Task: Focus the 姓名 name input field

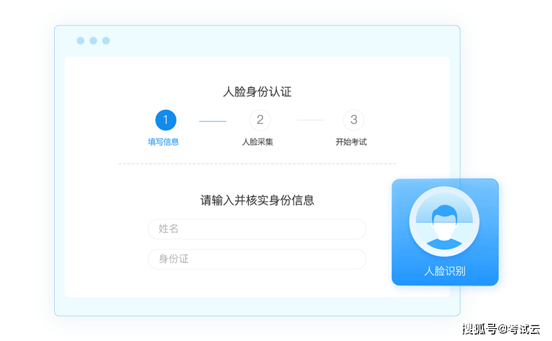Action: [x=257, y=229]
